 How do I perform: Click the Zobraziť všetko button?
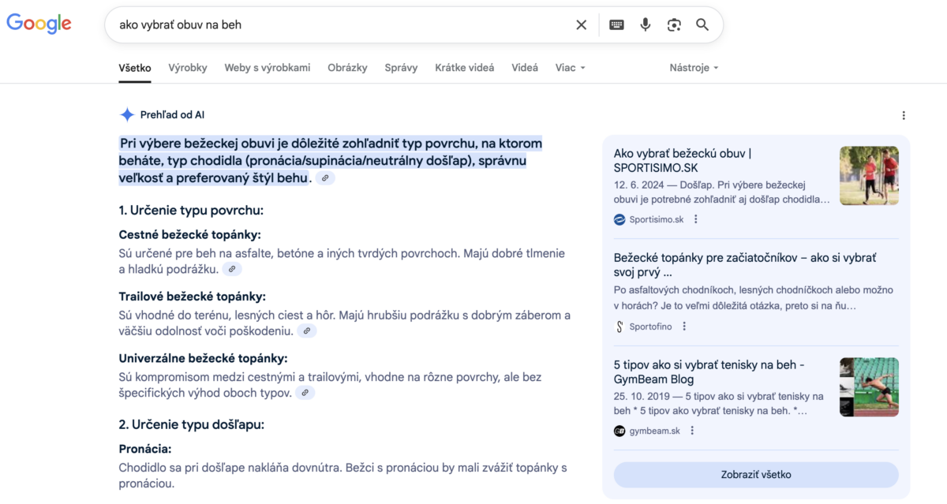click(x=756, y=475)
